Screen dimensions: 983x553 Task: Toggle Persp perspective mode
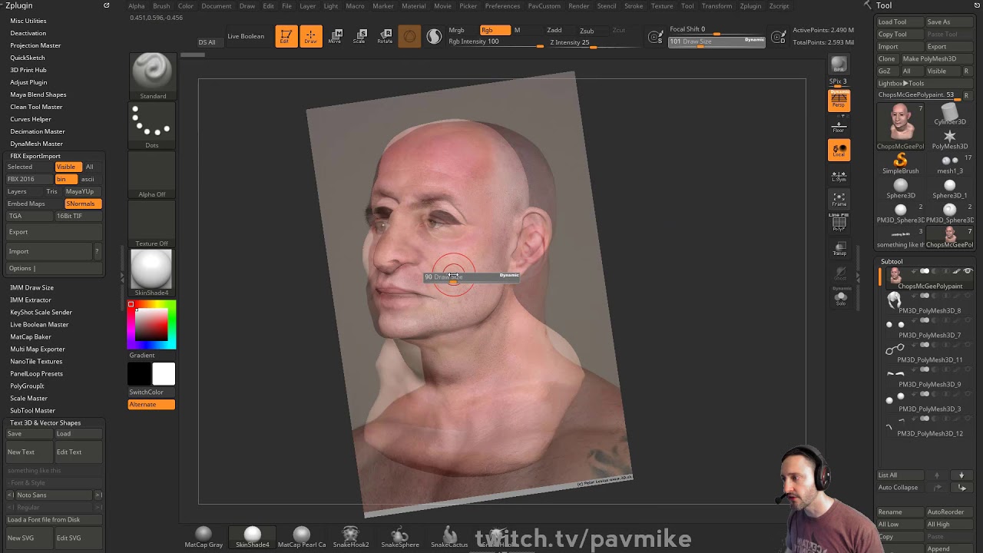tap(839, 100)
